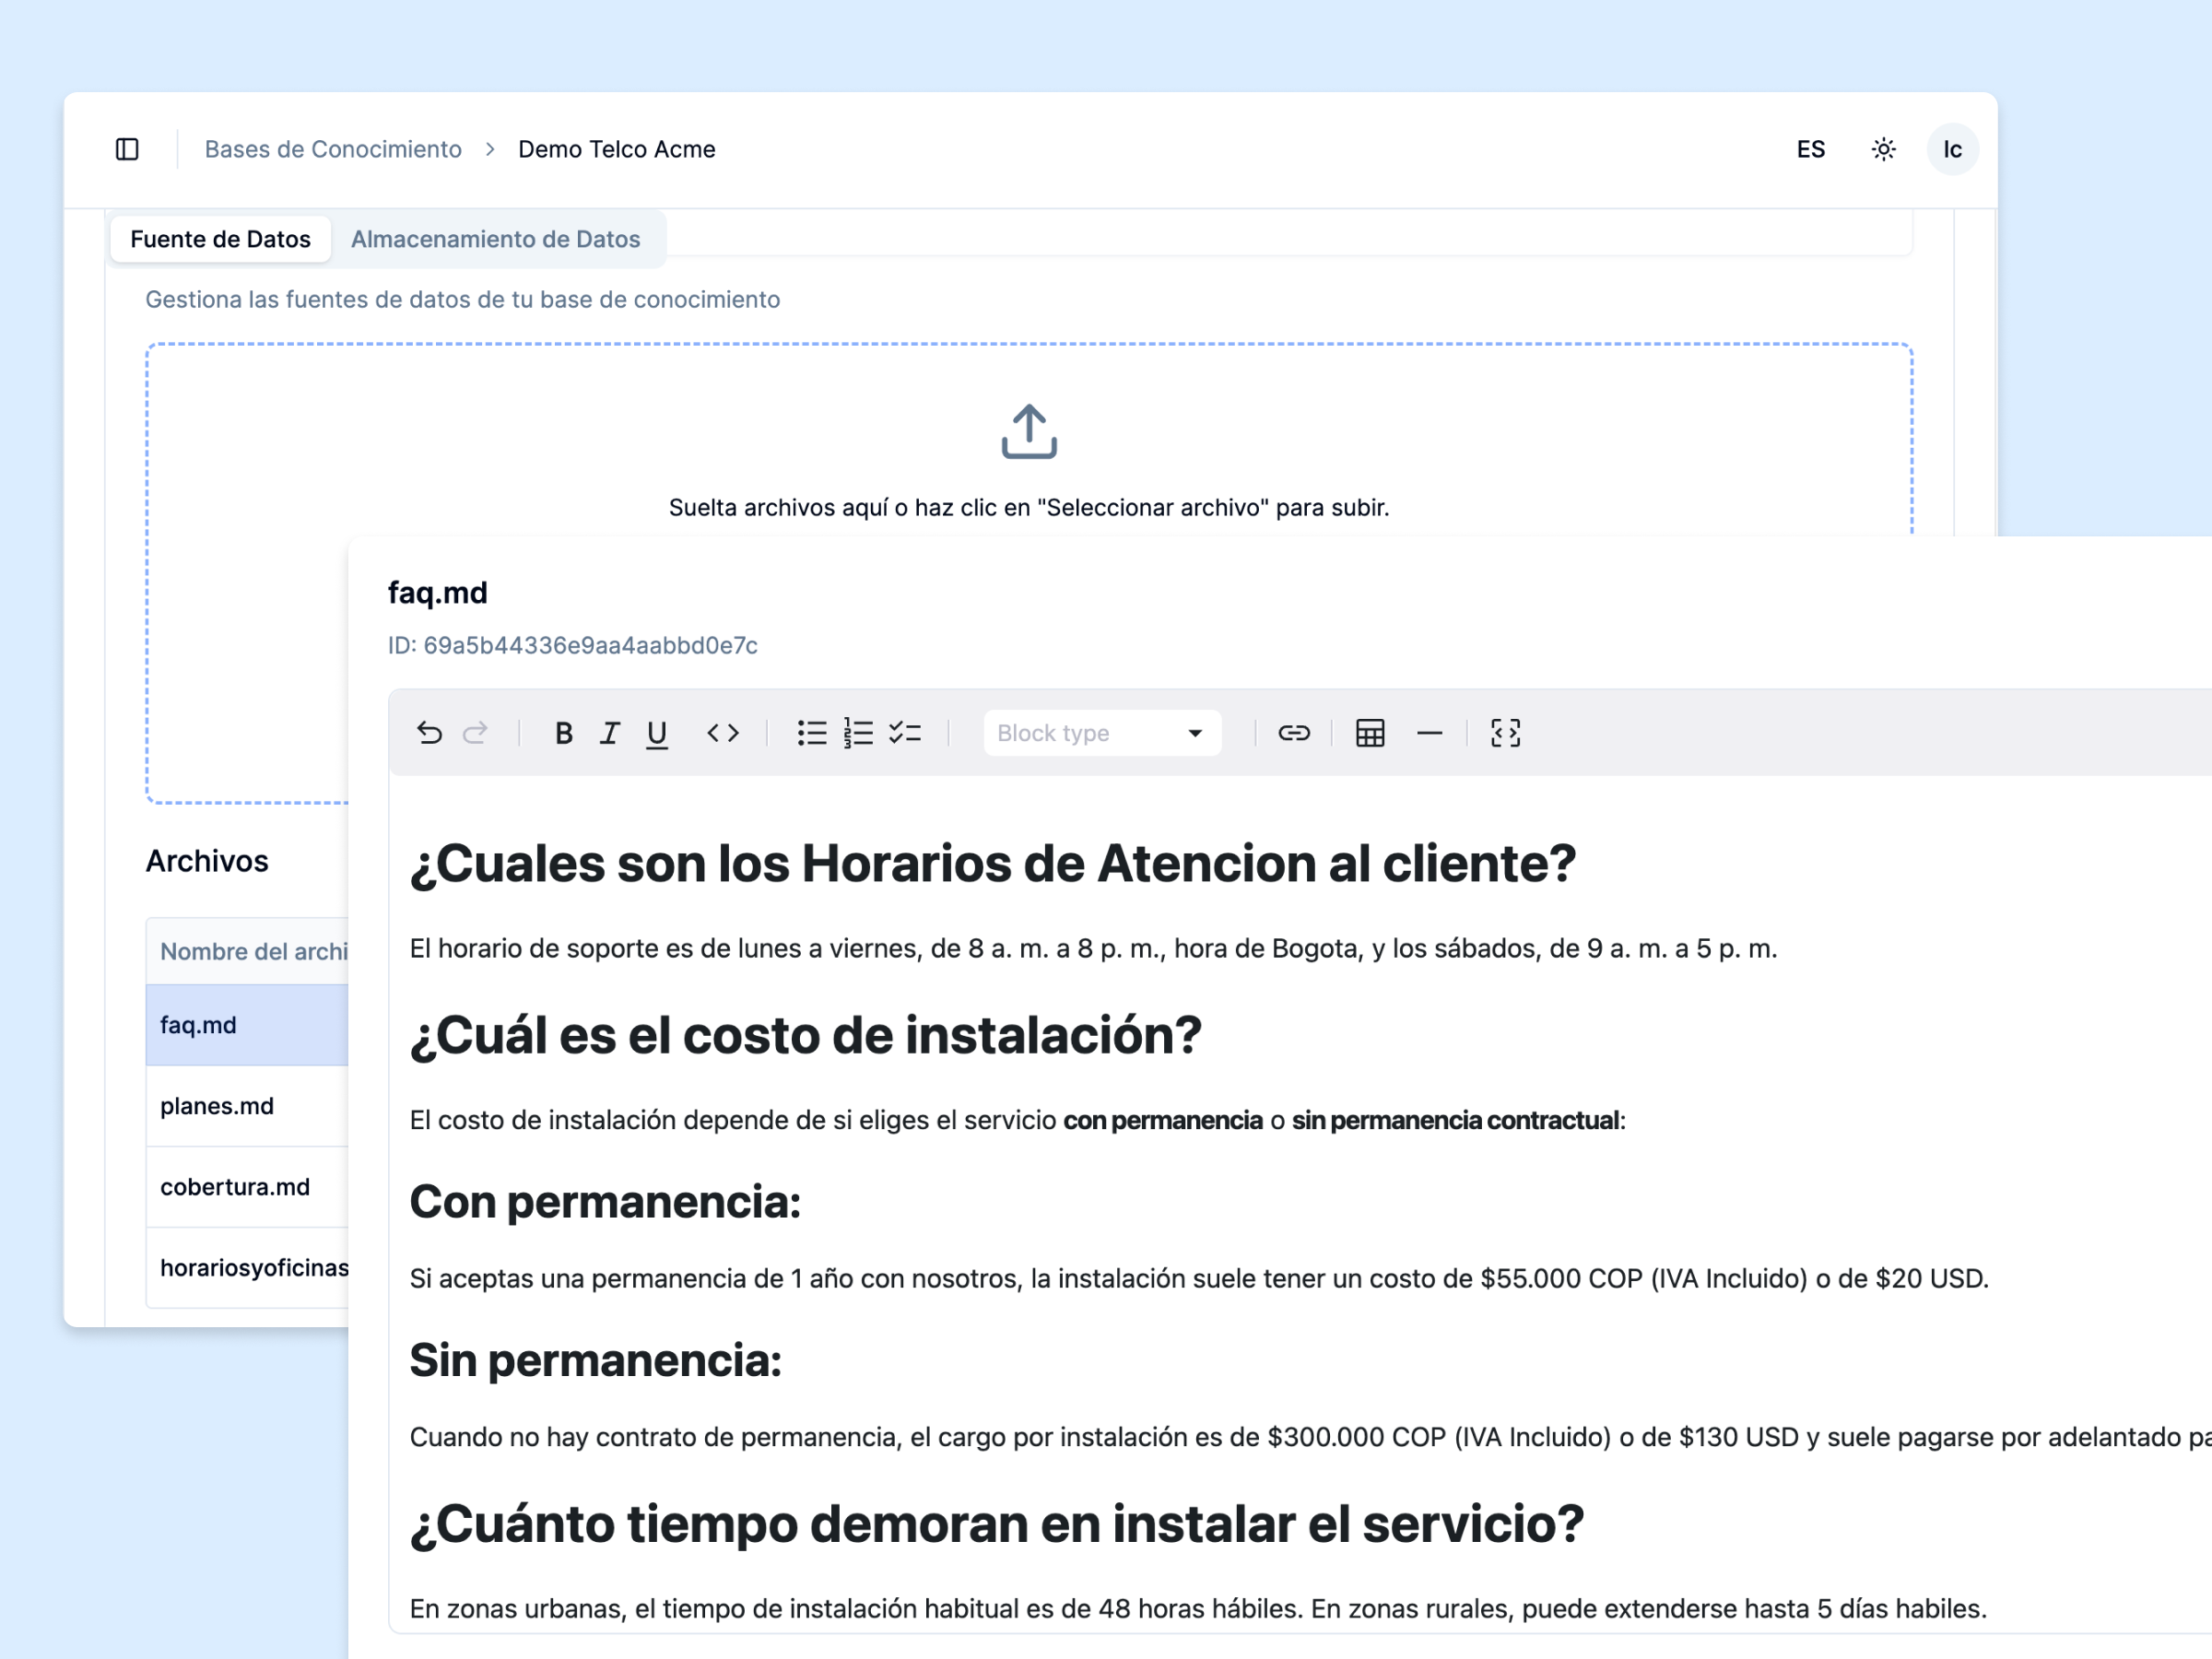The width and height of the screenshot is (2212, 1659).
Task: Create a numbered list
Action: click(x=857, y=733)
